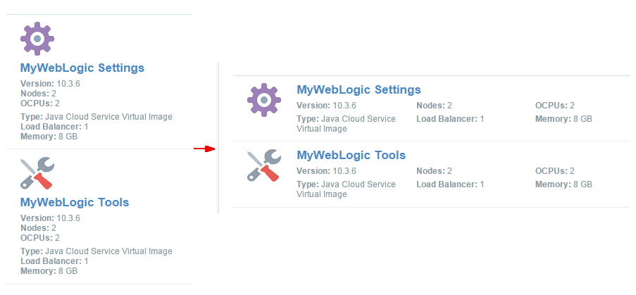Open MyWebLogic Settings link in the wide column layout
Image resolution: width=636 pixels, height=295 pixels.
(x=359, y=89)
